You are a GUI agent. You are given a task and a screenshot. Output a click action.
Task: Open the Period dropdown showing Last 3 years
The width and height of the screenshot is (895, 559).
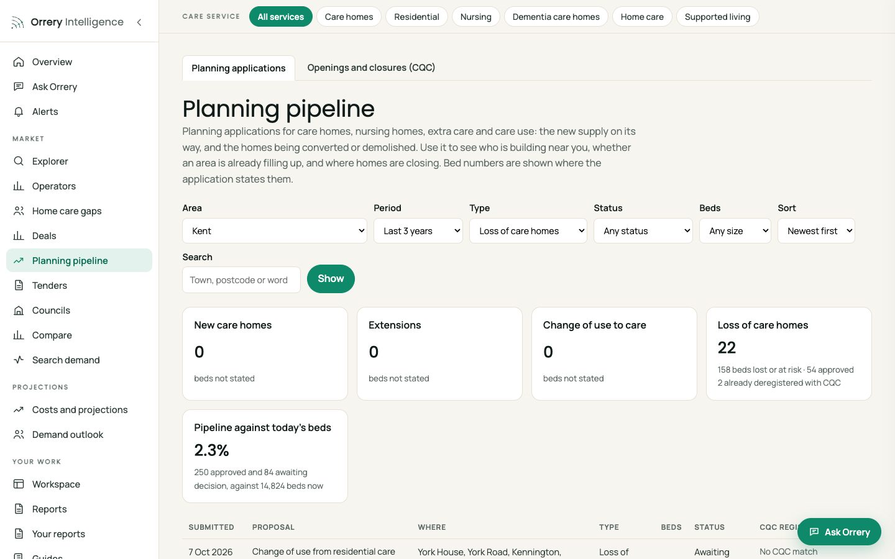coord(418,231)
